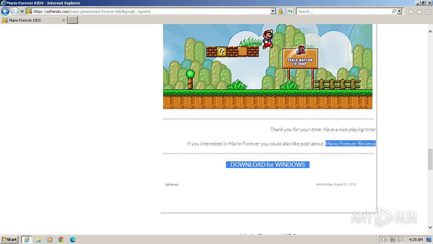Open the Home page icon

pos(411,12)
